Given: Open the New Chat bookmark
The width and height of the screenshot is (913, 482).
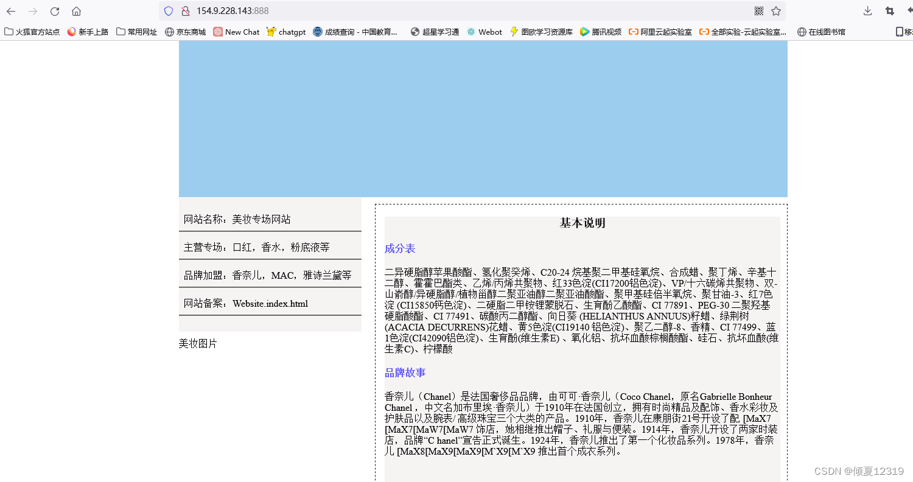Looking at the screenshot, I should point(236,32).
